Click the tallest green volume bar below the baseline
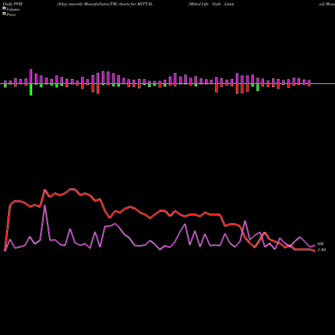 [31, 90]
